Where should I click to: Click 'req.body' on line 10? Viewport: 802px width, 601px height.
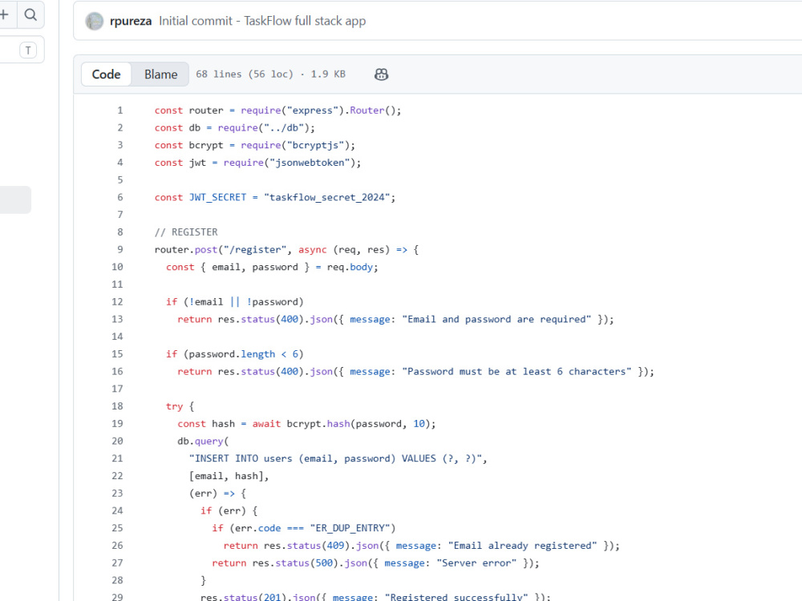(x=350, y=267)
